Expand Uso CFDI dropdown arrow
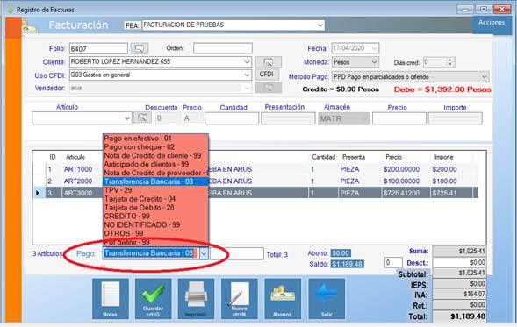This screenshot has height=327, width=517. (x=247, y=75)
